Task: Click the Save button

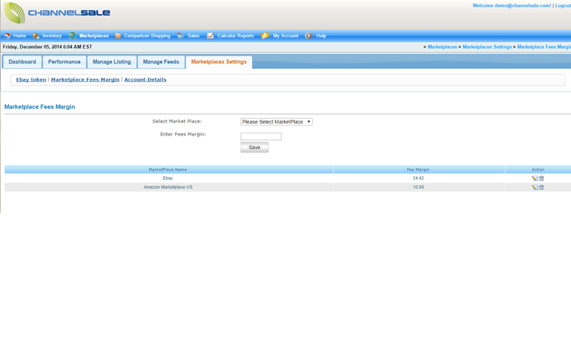Action: (x=254, y=148)
